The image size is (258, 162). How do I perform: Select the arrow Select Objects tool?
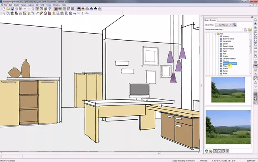pos(4,13)
